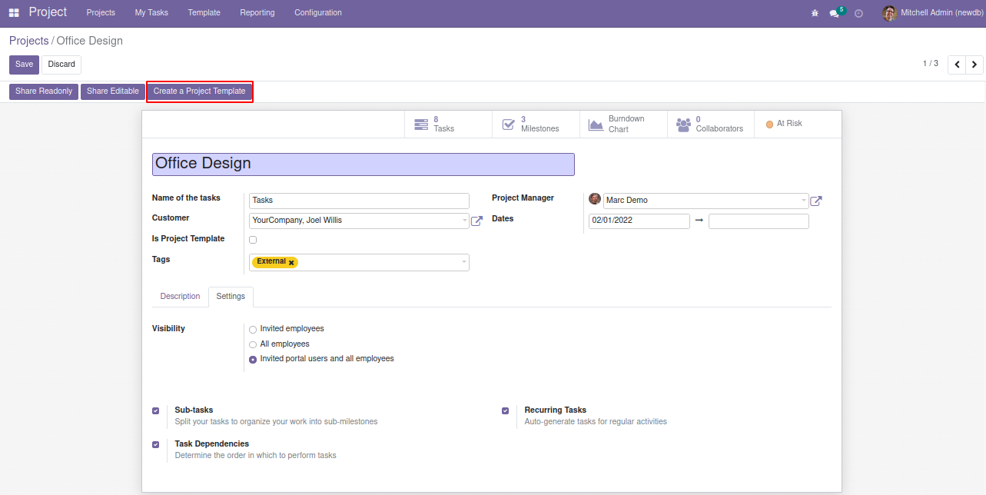The height and width of the screenshot is (495, 986).
Task: Remove the External tag
Action: [x=291, y=263]
